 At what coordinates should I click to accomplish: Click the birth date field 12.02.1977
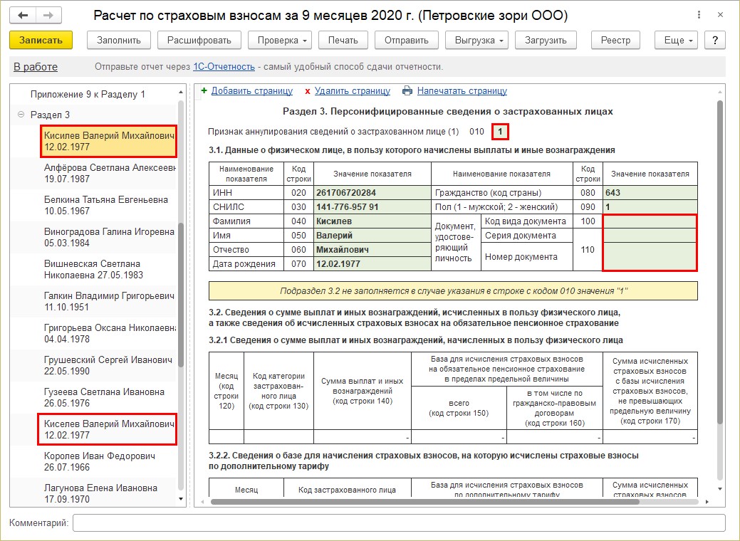[x=372, y=263]
